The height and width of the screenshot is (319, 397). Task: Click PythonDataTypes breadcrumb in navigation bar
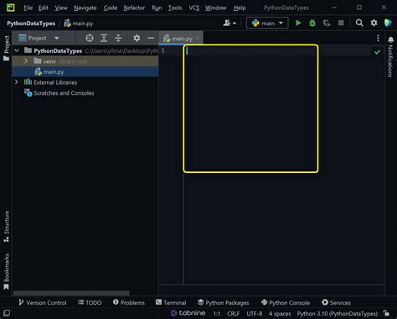click(x=31, y=24)
